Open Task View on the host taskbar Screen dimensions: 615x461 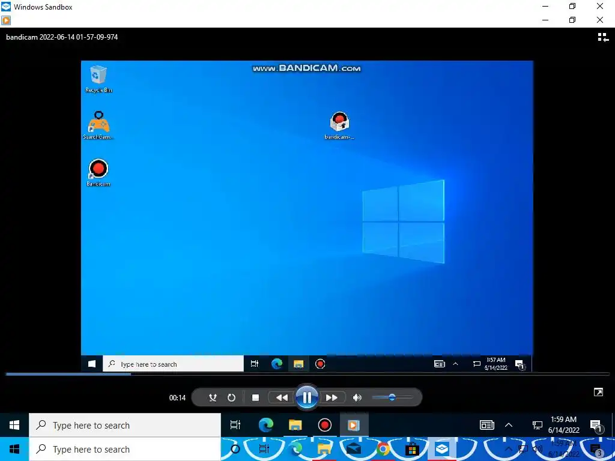click(x=264, y=449)
